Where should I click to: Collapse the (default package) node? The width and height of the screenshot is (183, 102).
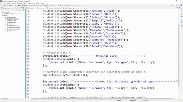pos(4,17)
